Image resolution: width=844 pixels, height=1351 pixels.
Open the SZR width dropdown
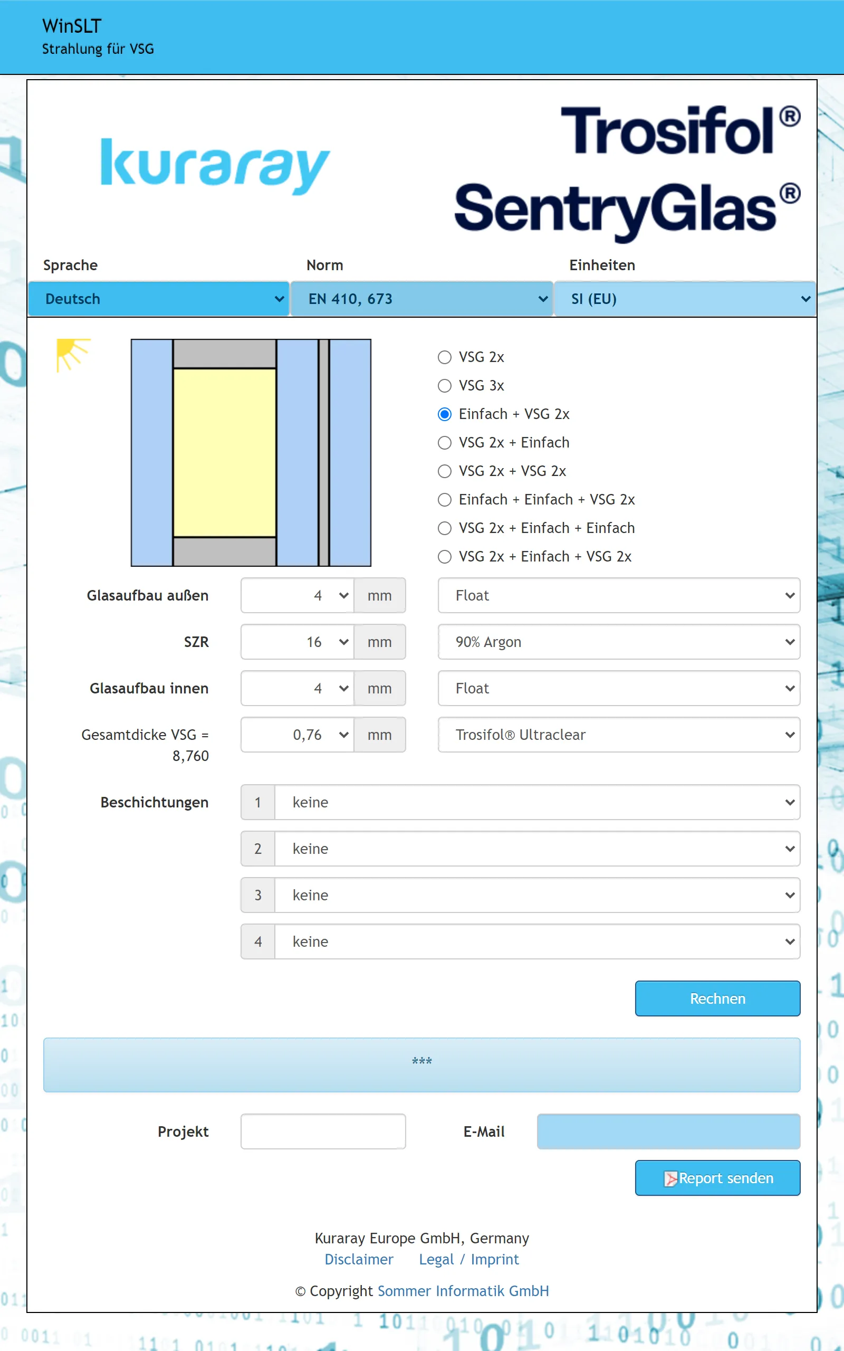298,642
